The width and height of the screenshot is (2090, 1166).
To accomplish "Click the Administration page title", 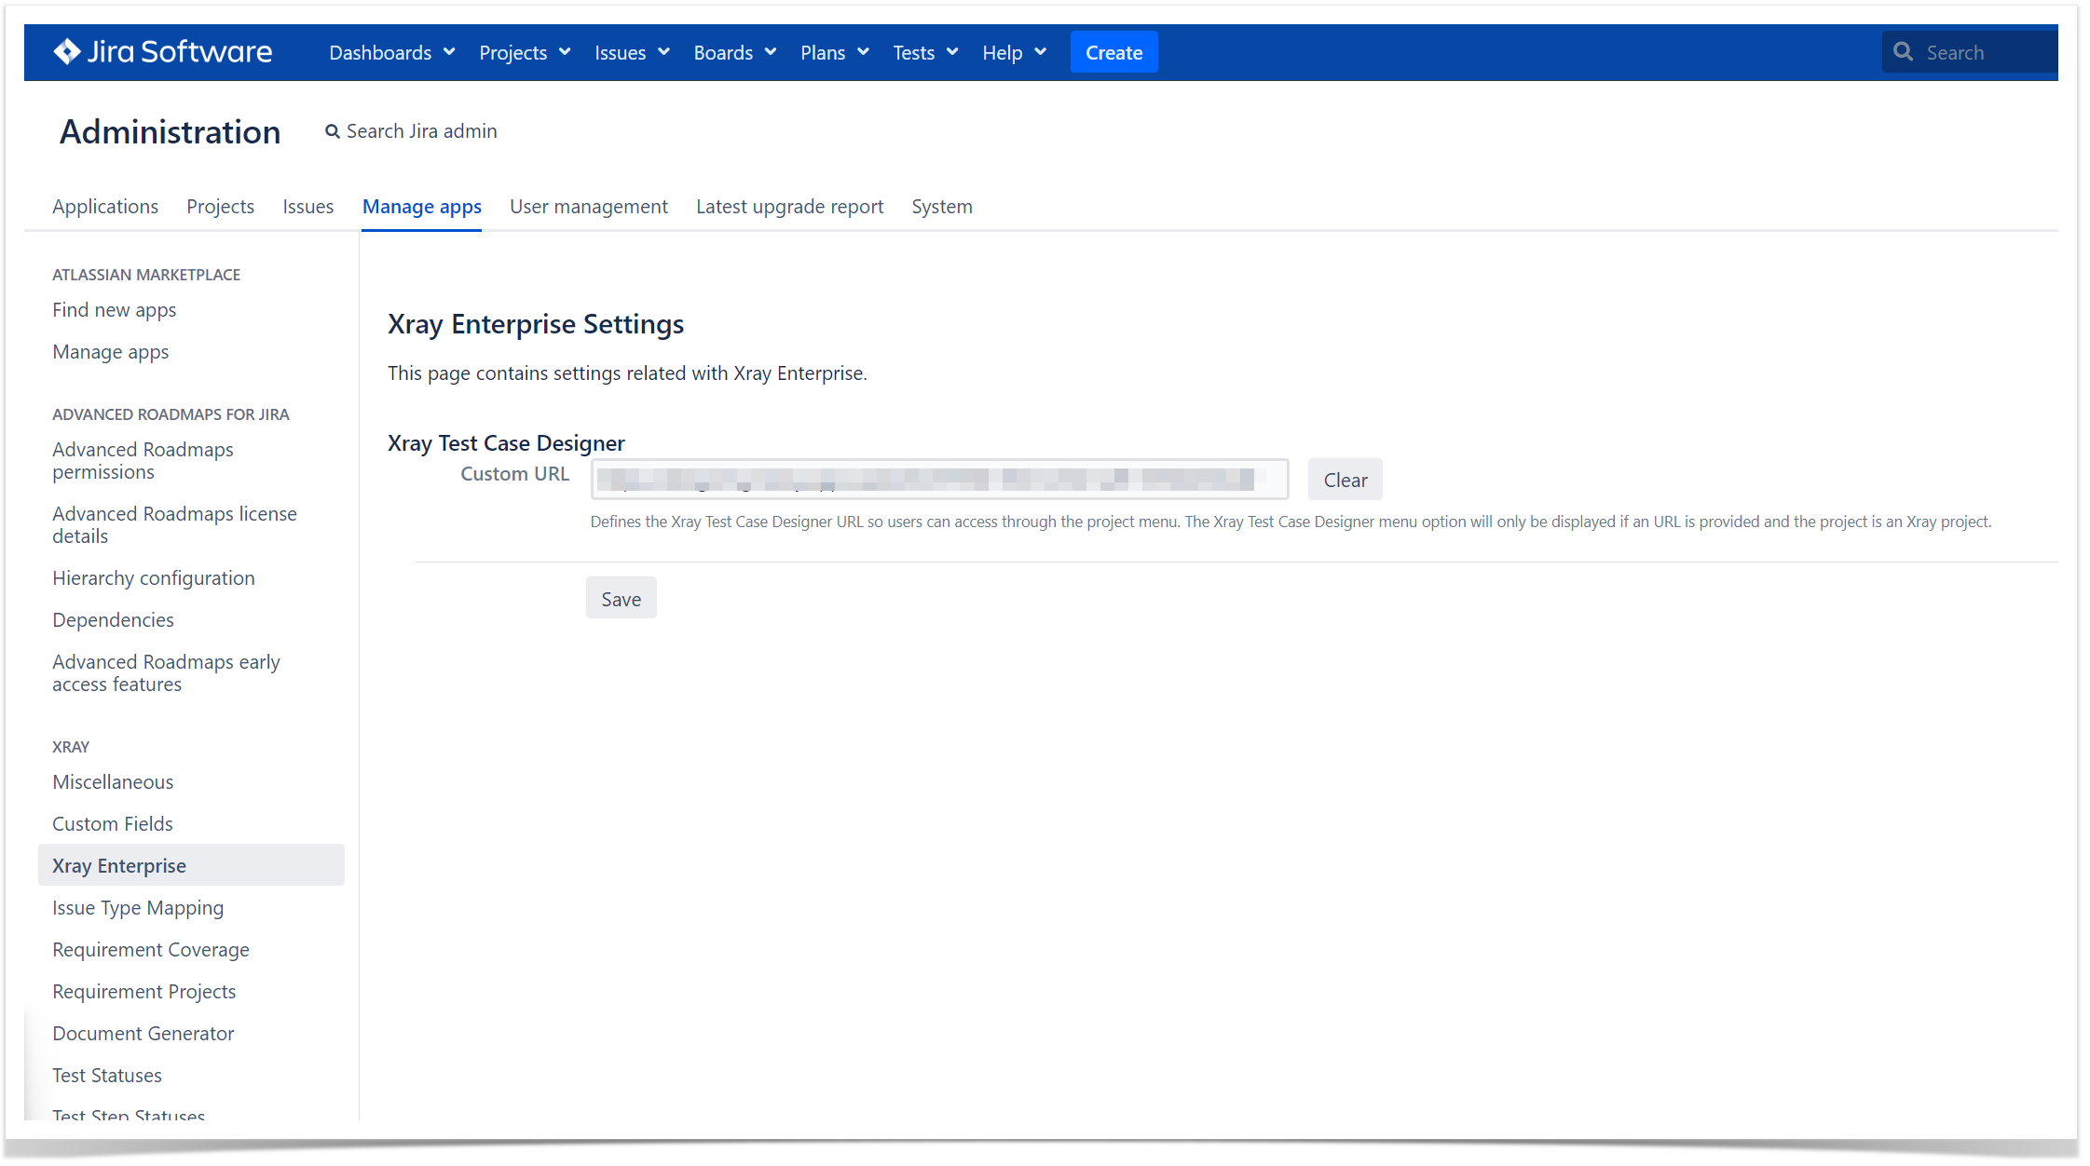I will click(x=171, y=132).
